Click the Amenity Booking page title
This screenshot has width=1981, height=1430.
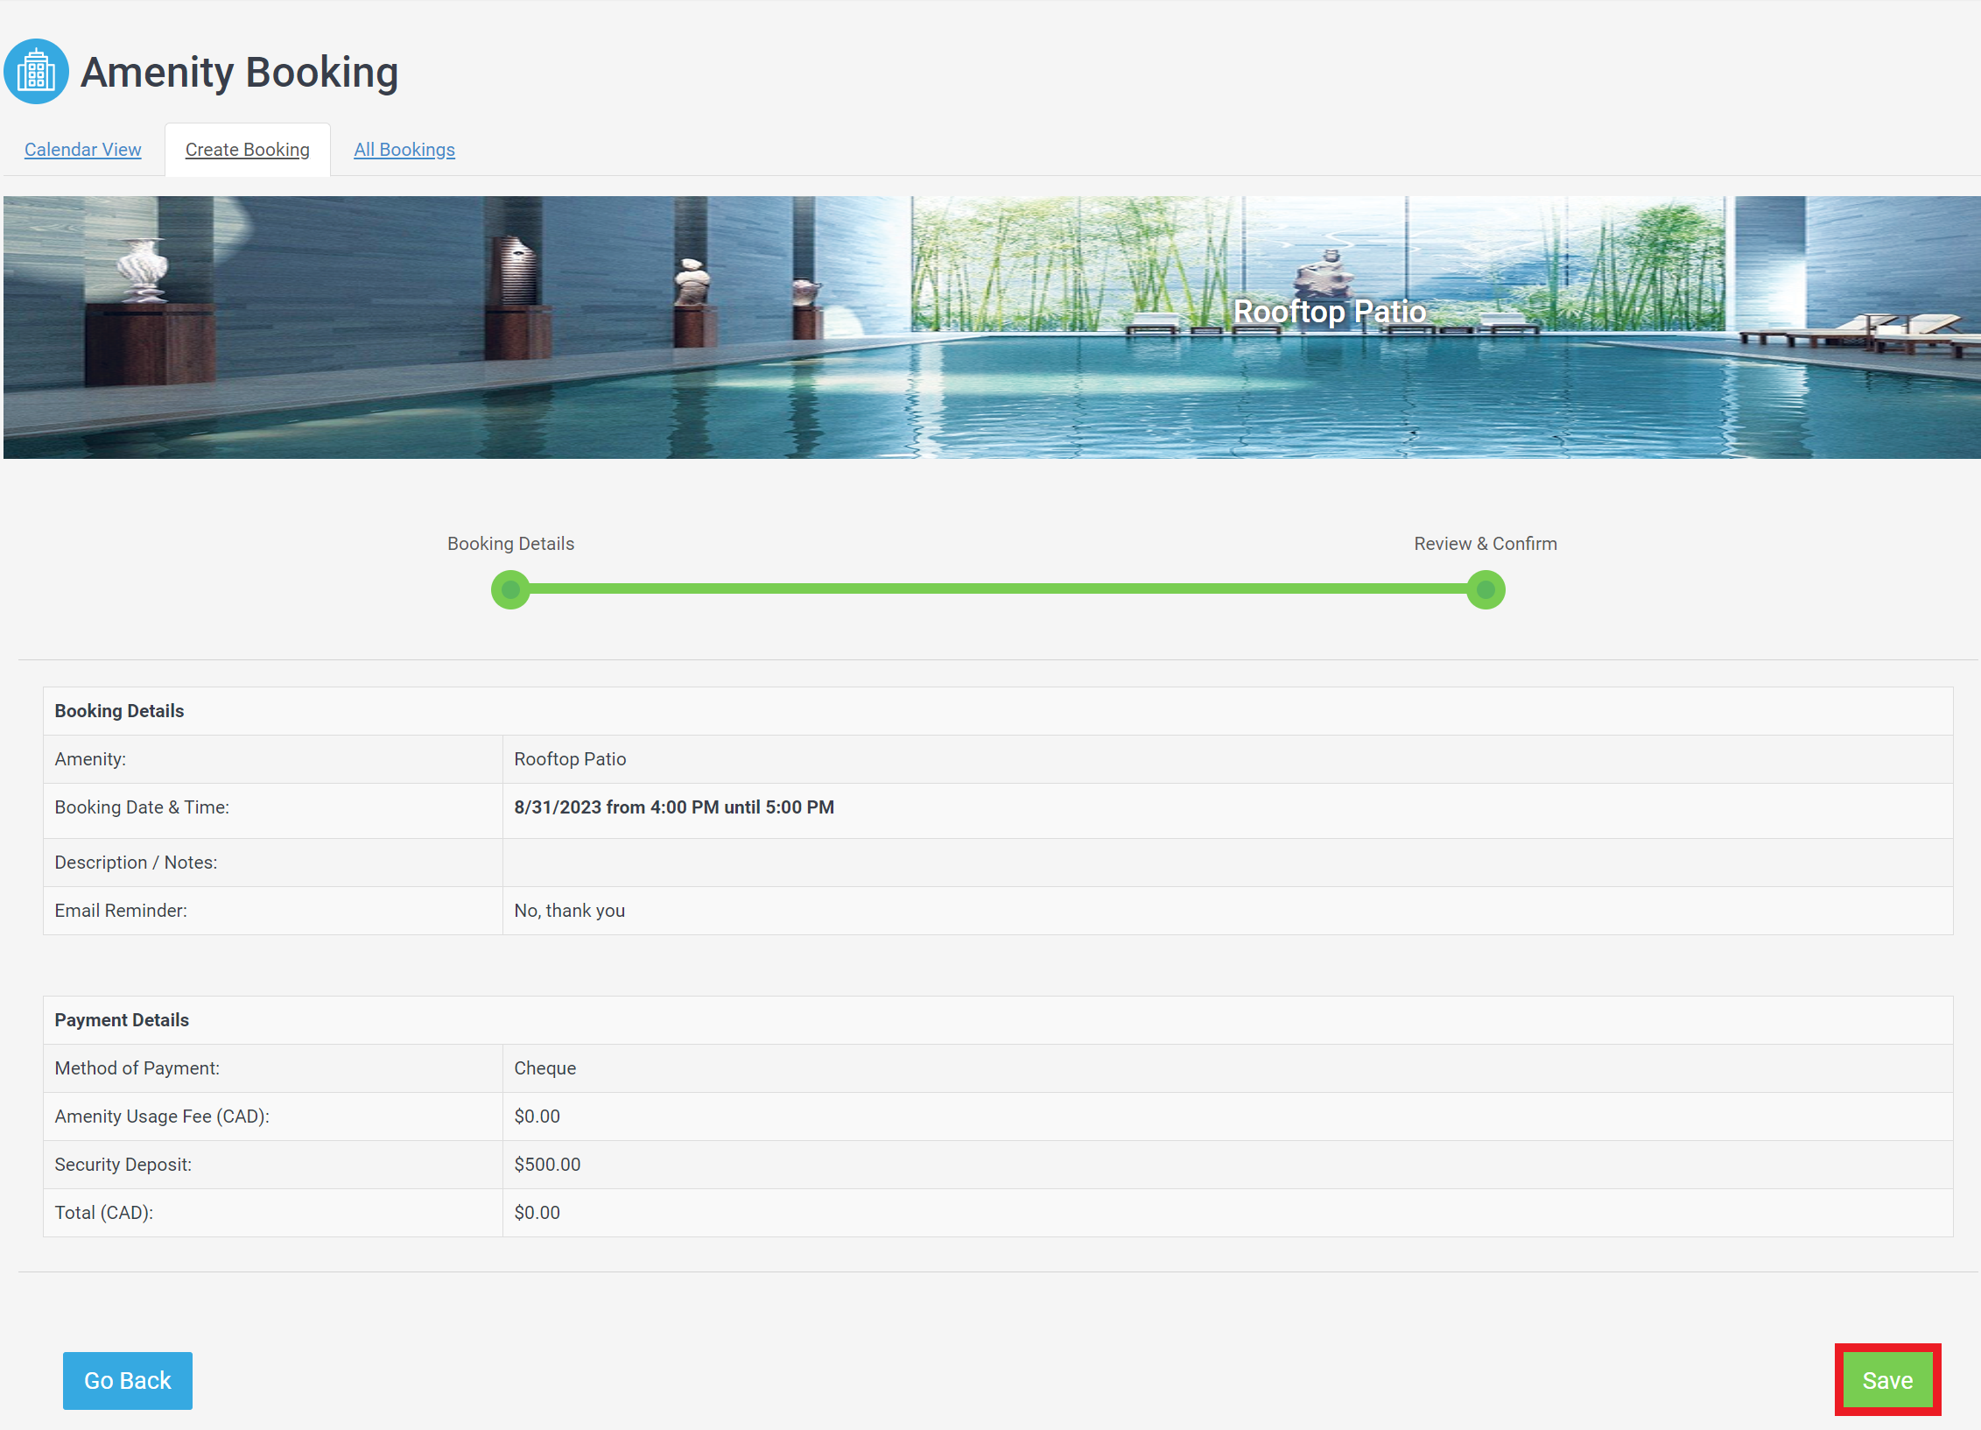tap(239, 72)
